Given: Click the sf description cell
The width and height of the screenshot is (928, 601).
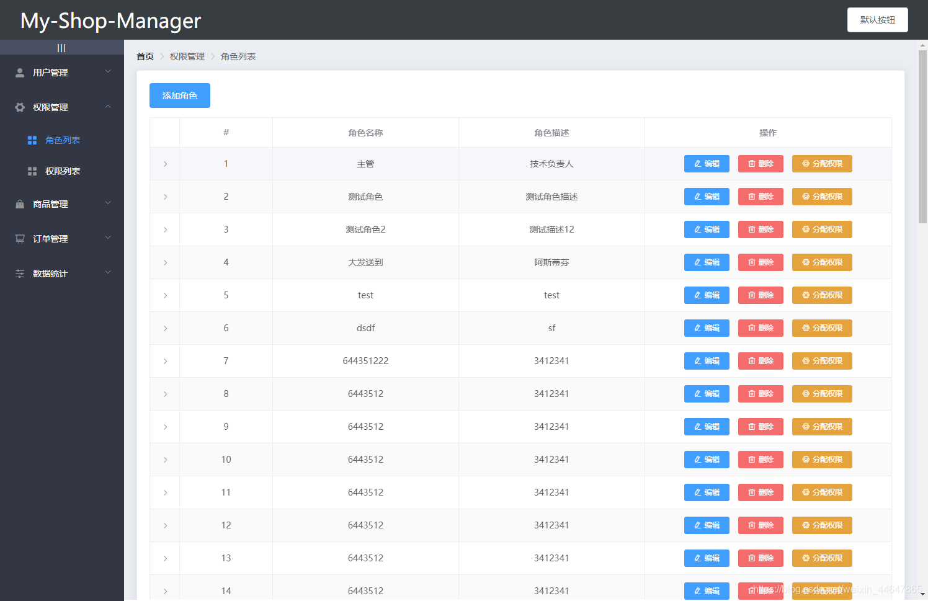Looking at the screenshot, I should [x=551, y=328].
